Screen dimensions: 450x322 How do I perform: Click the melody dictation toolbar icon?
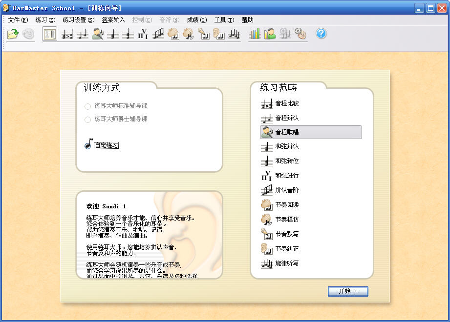click(x=234, y=34)
